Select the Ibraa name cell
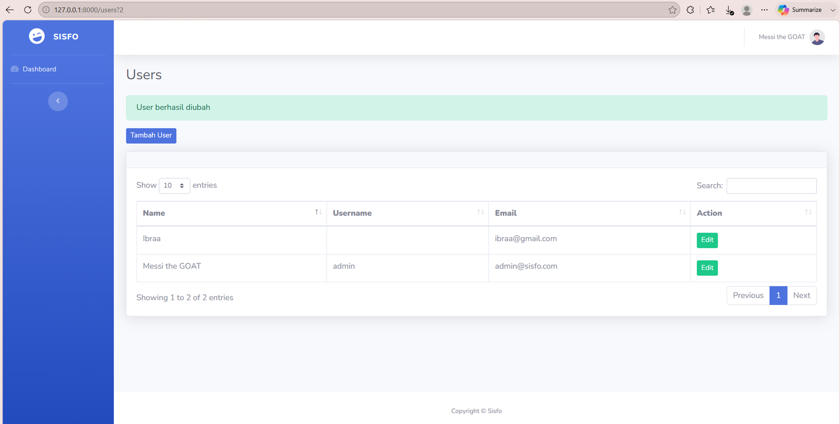 (232, 240)
